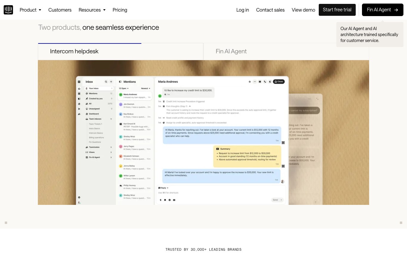This screenshot has height=268, width=407.
Task: Click the phone call icon in the conversation header
Action: point(265,82)
